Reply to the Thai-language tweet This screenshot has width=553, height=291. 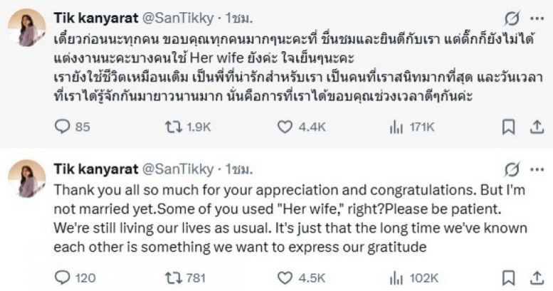coord(63,127)
